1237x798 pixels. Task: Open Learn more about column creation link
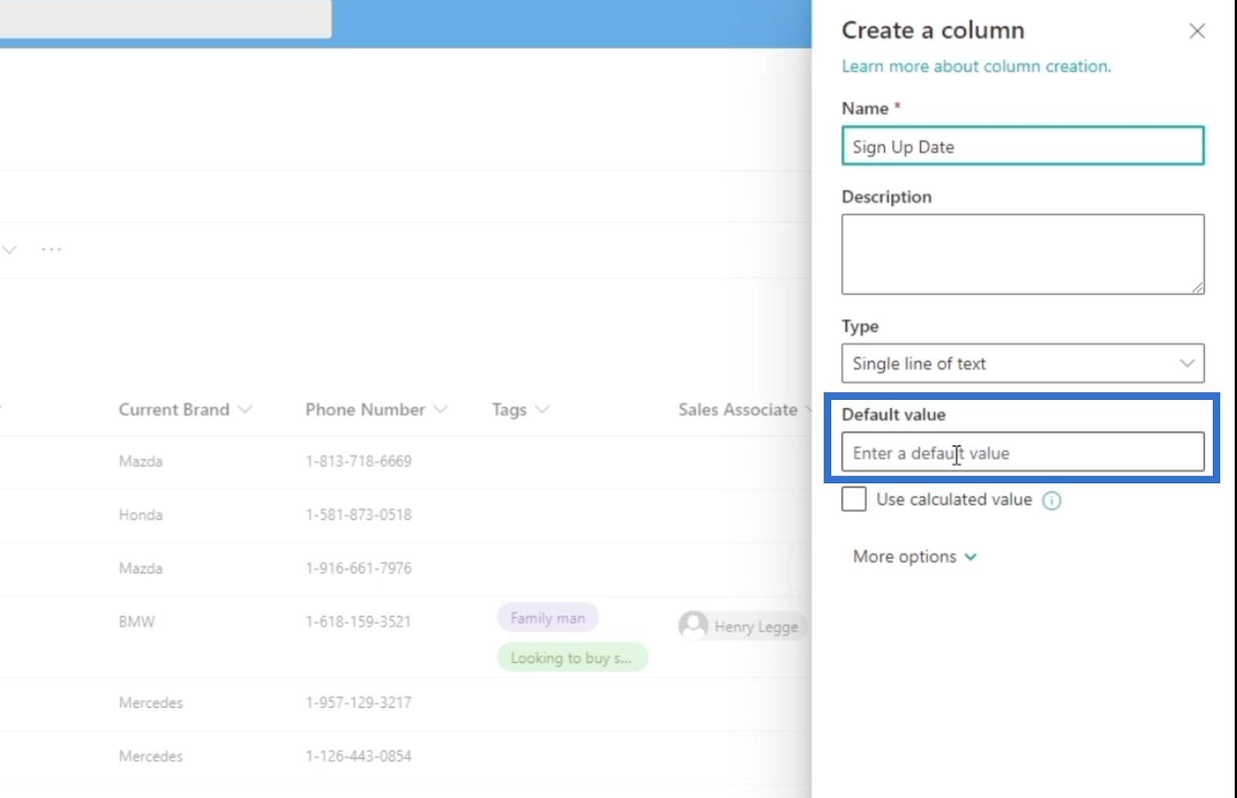pyautogui.click(x=976, y=66)
